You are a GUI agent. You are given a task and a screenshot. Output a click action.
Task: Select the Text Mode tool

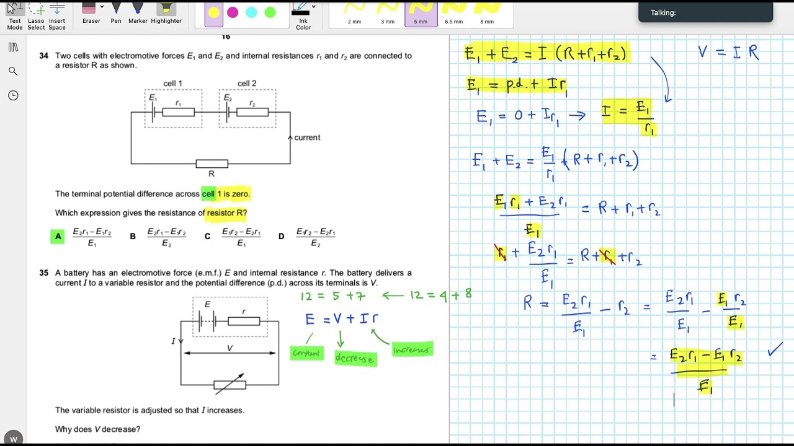pos(15,15)
